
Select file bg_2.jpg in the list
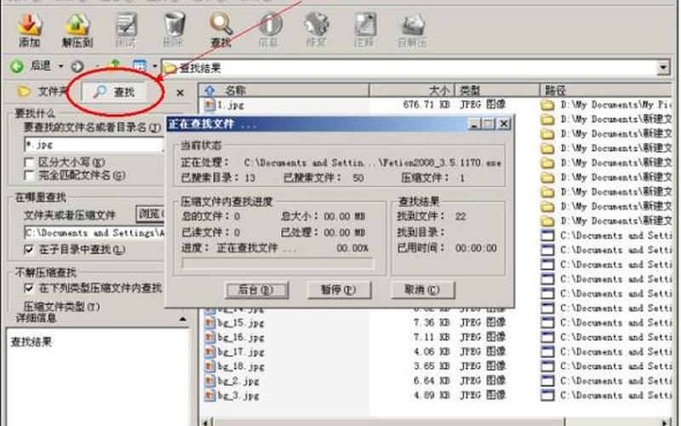pyautogui.click(x=238, y=381)
